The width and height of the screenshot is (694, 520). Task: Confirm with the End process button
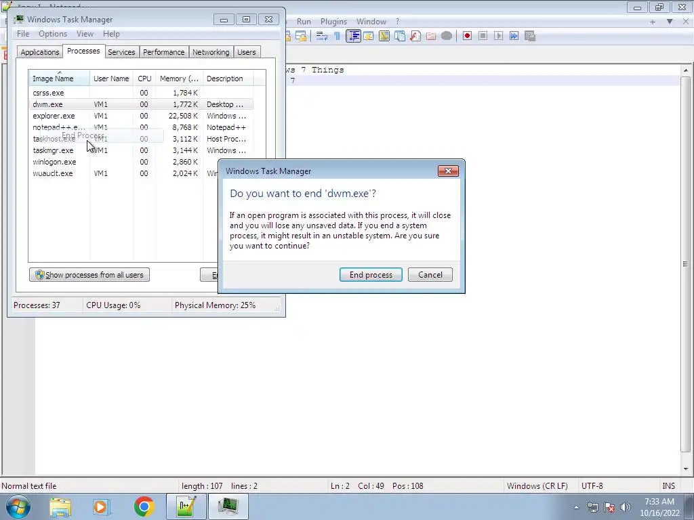[371, 275]
